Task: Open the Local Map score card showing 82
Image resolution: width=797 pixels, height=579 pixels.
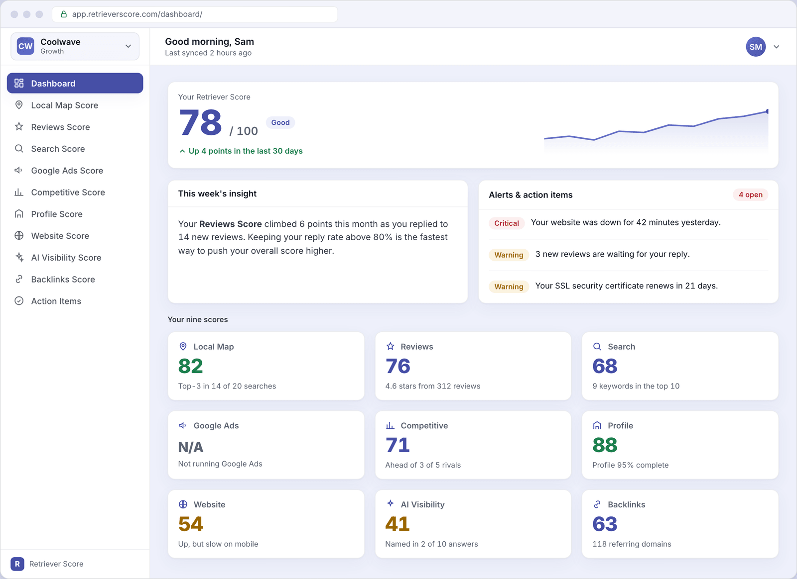Action: tap(266, 366)
